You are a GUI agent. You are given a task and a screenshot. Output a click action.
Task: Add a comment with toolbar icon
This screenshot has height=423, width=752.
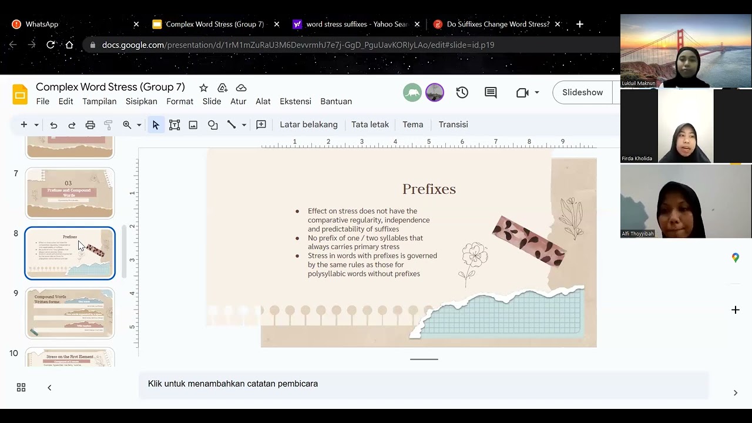click(x=261, y=125)
